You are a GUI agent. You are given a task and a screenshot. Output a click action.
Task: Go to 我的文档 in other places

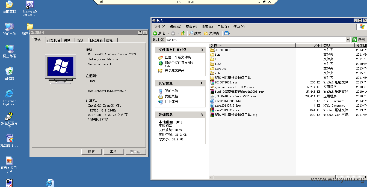pyautogui.click(x=171, y=96)
